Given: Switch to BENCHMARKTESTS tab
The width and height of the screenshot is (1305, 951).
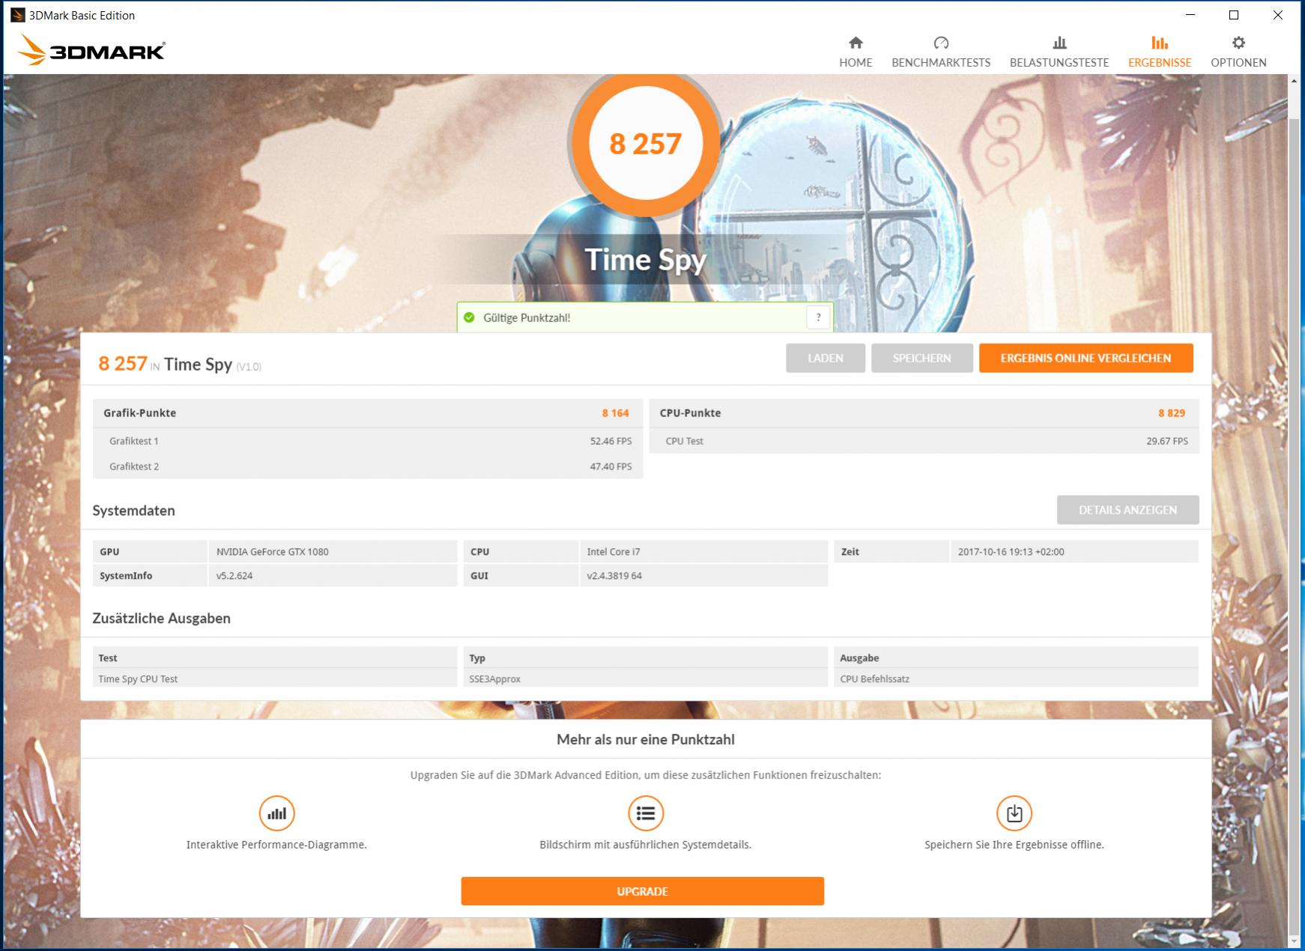Looking at the screenshot, I should coord(941,52).
